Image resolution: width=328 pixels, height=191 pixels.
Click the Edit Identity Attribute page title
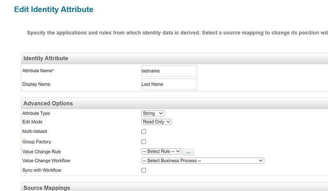coord(54,9)
